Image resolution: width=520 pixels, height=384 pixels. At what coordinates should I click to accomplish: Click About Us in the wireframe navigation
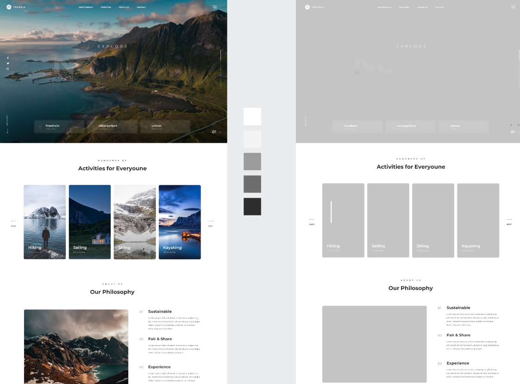click(422, 7)
